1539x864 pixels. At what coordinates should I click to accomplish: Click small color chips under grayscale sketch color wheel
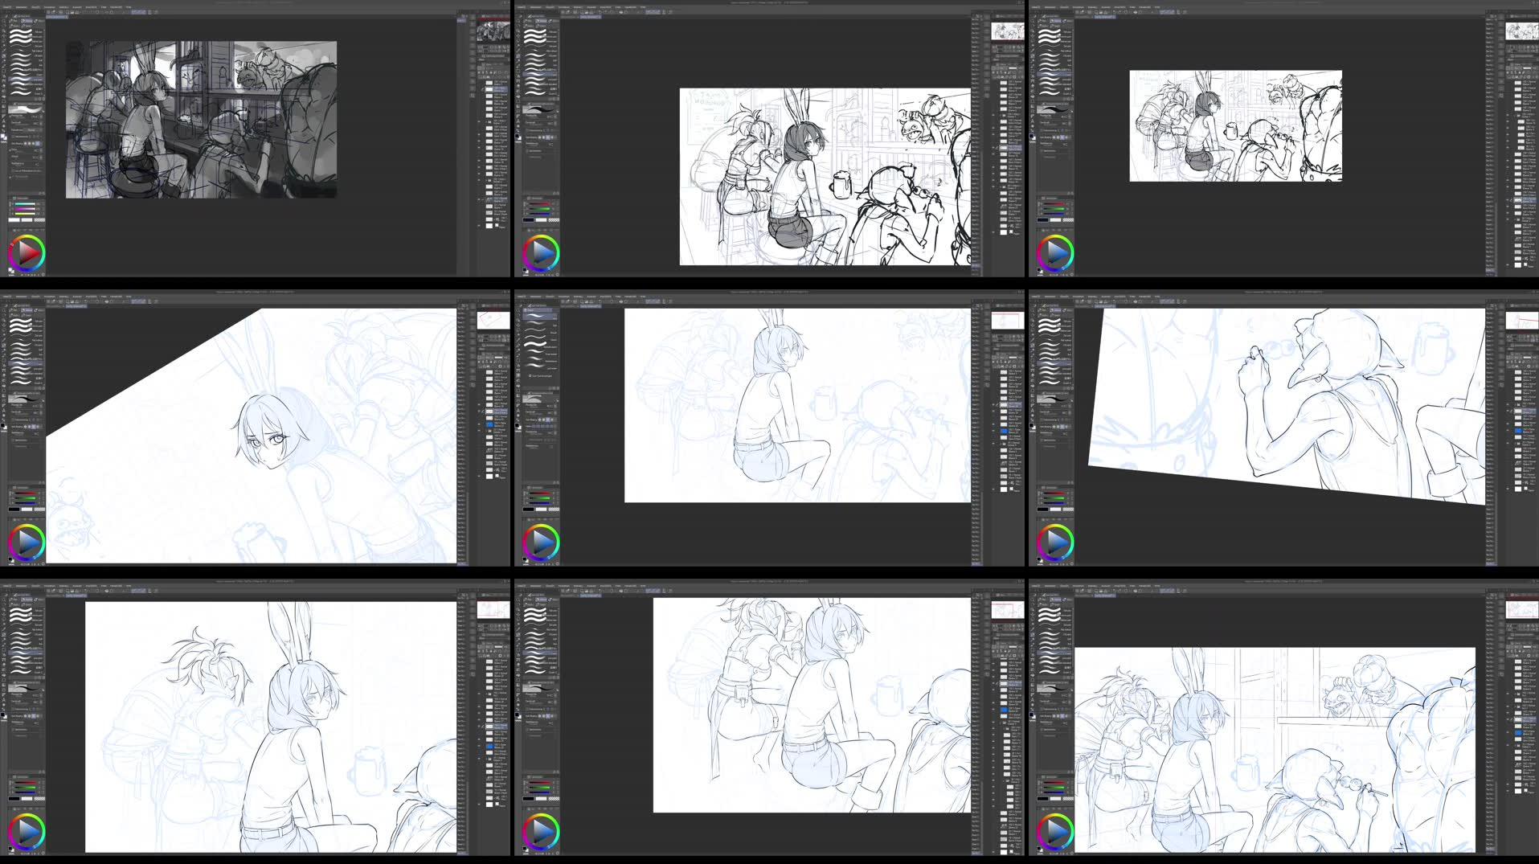click(x=11, y=270)
